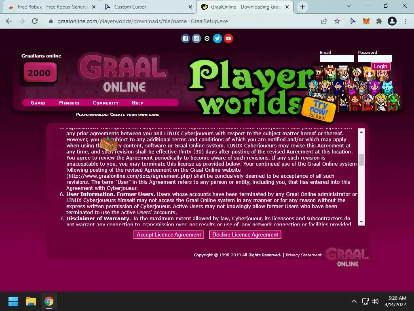Close the Free Robux tab
This screenshot has width=414, height=311.
tap(94, 7)
